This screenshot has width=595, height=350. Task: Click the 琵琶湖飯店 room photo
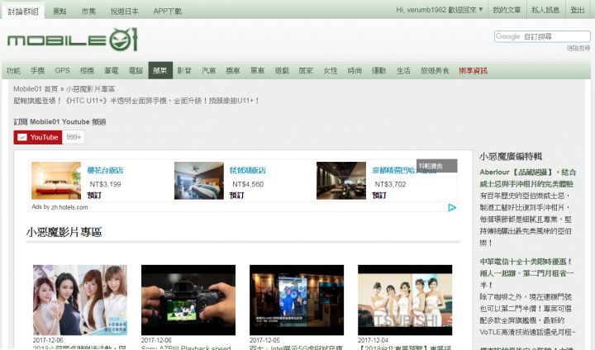pos(199,181)
